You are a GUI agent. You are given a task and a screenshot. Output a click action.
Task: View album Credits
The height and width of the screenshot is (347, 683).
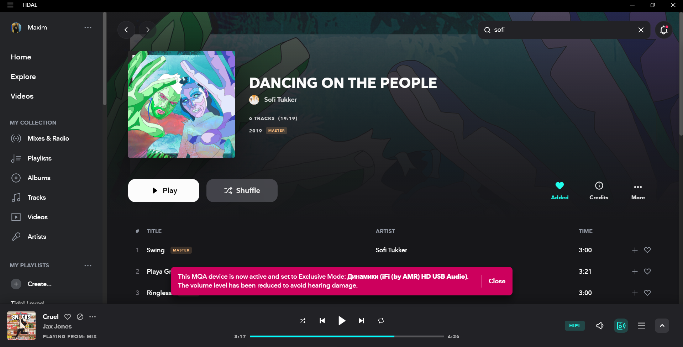599,190
